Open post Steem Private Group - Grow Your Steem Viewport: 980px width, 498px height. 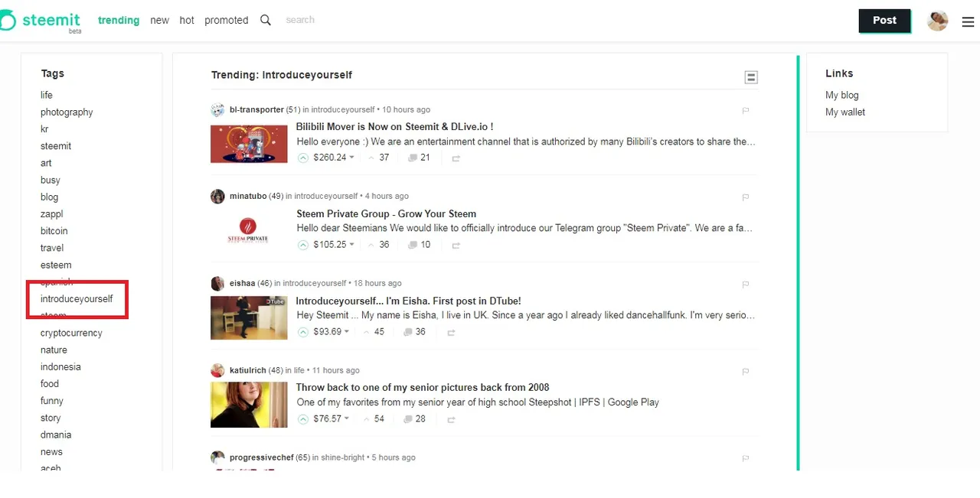click(x=387, y=214)
